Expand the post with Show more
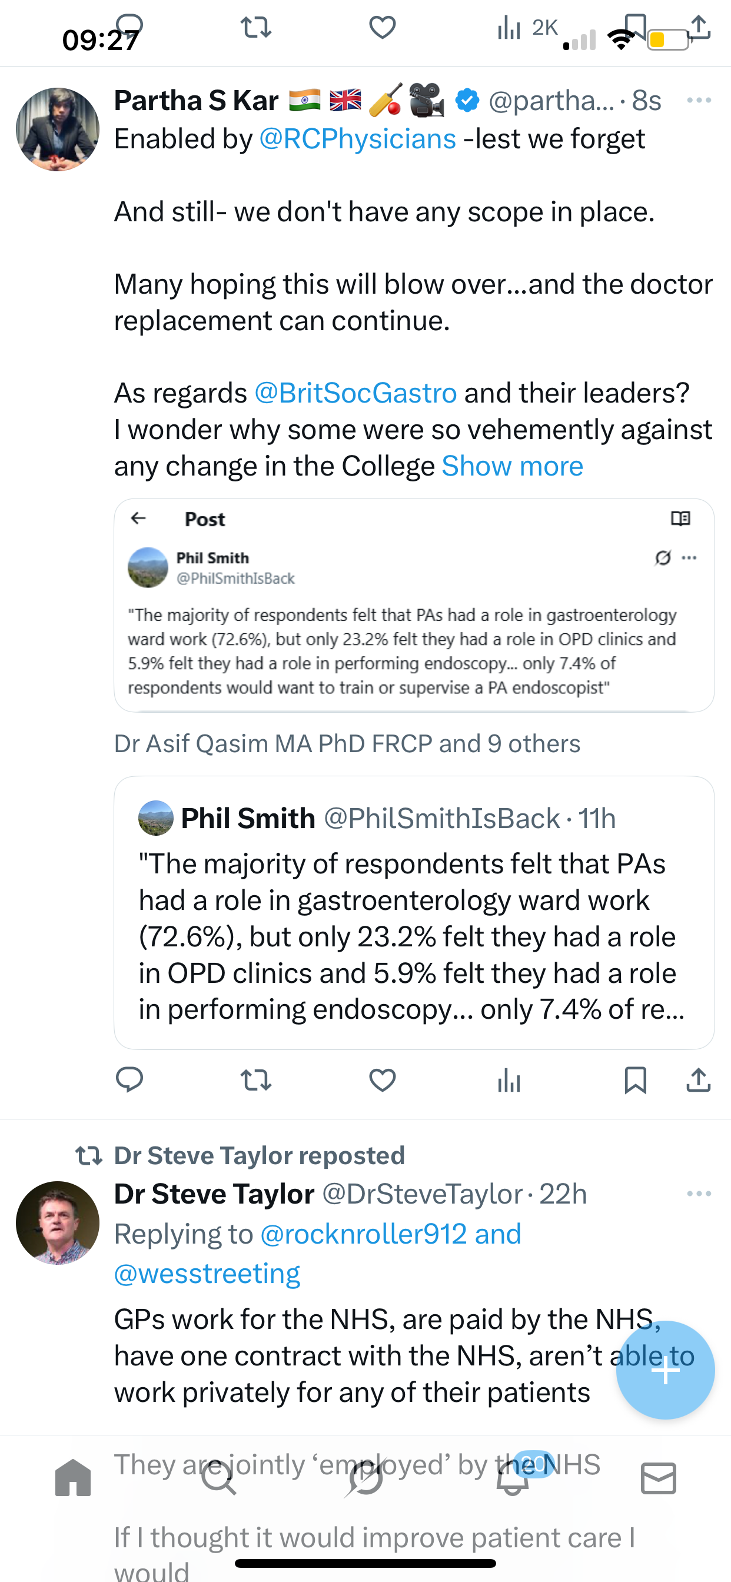Viewport: 731px width, 1582px height. tap(512, 466)
